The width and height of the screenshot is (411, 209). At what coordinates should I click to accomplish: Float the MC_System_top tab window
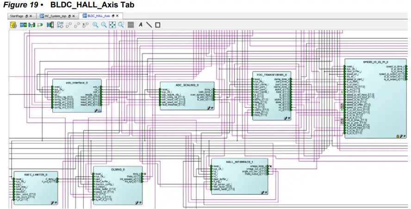click(69, 16)
